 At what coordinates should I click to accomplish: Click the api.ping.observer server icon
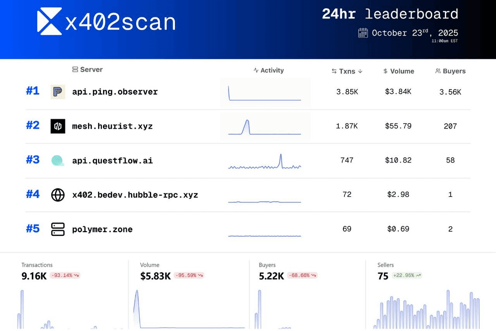coord(58,92)
